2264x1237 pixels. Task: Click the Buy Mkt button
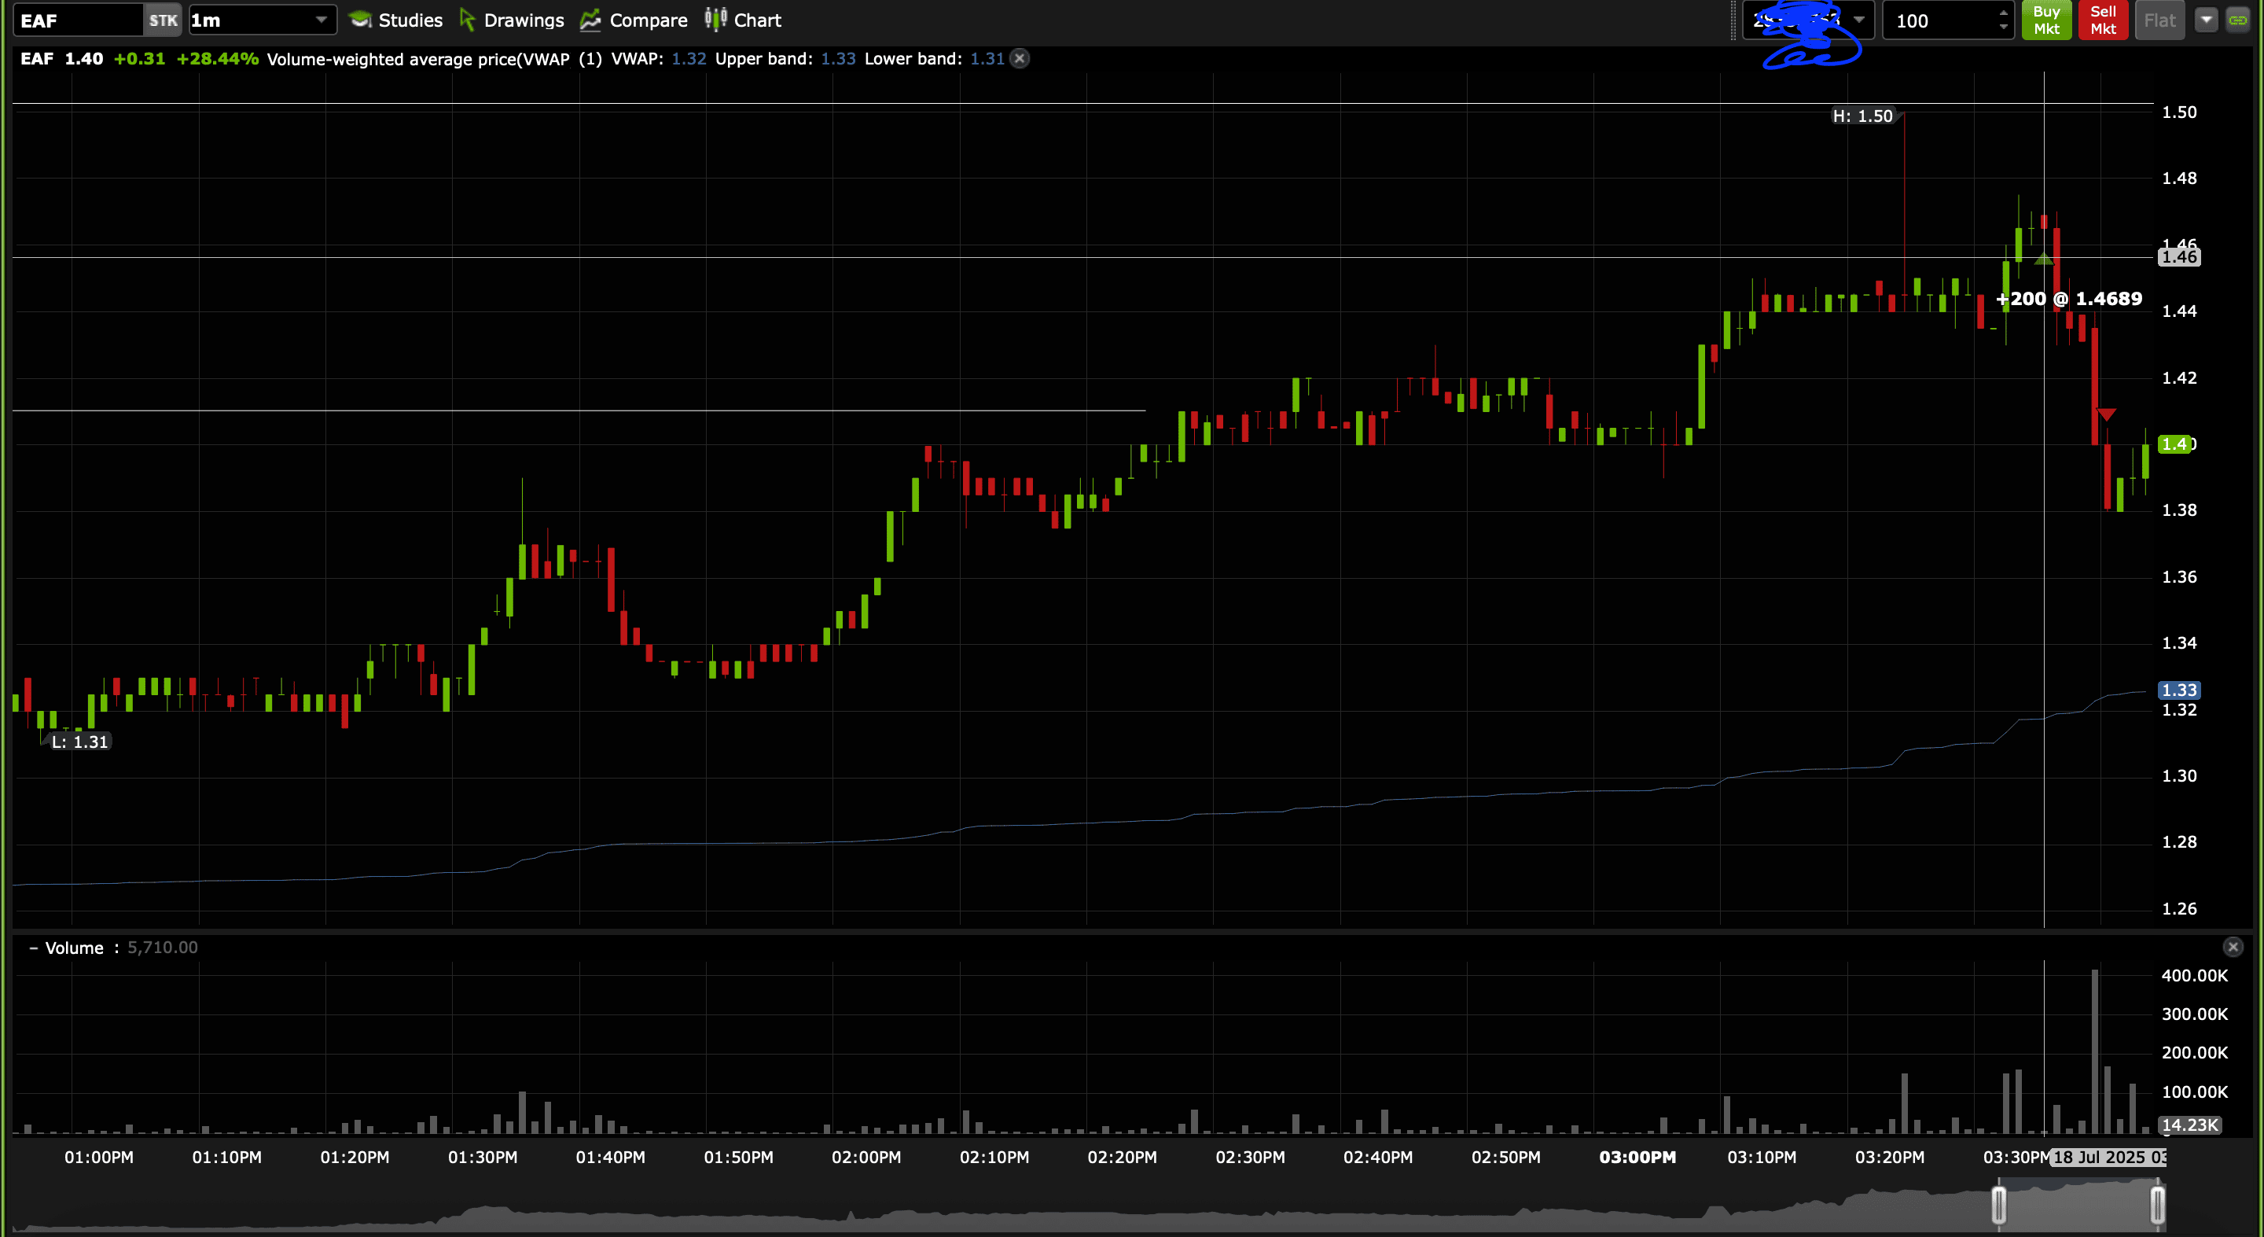pos(2046,20)
